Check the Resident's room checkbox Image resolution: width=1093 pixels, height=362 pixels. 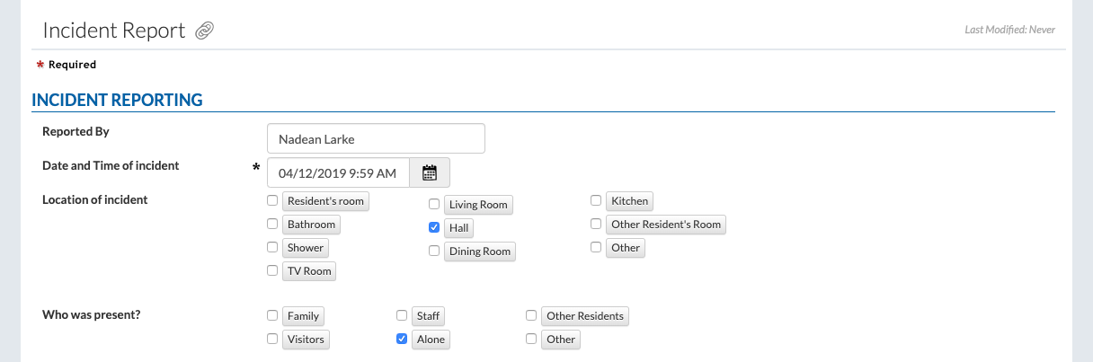click(272, 200)
